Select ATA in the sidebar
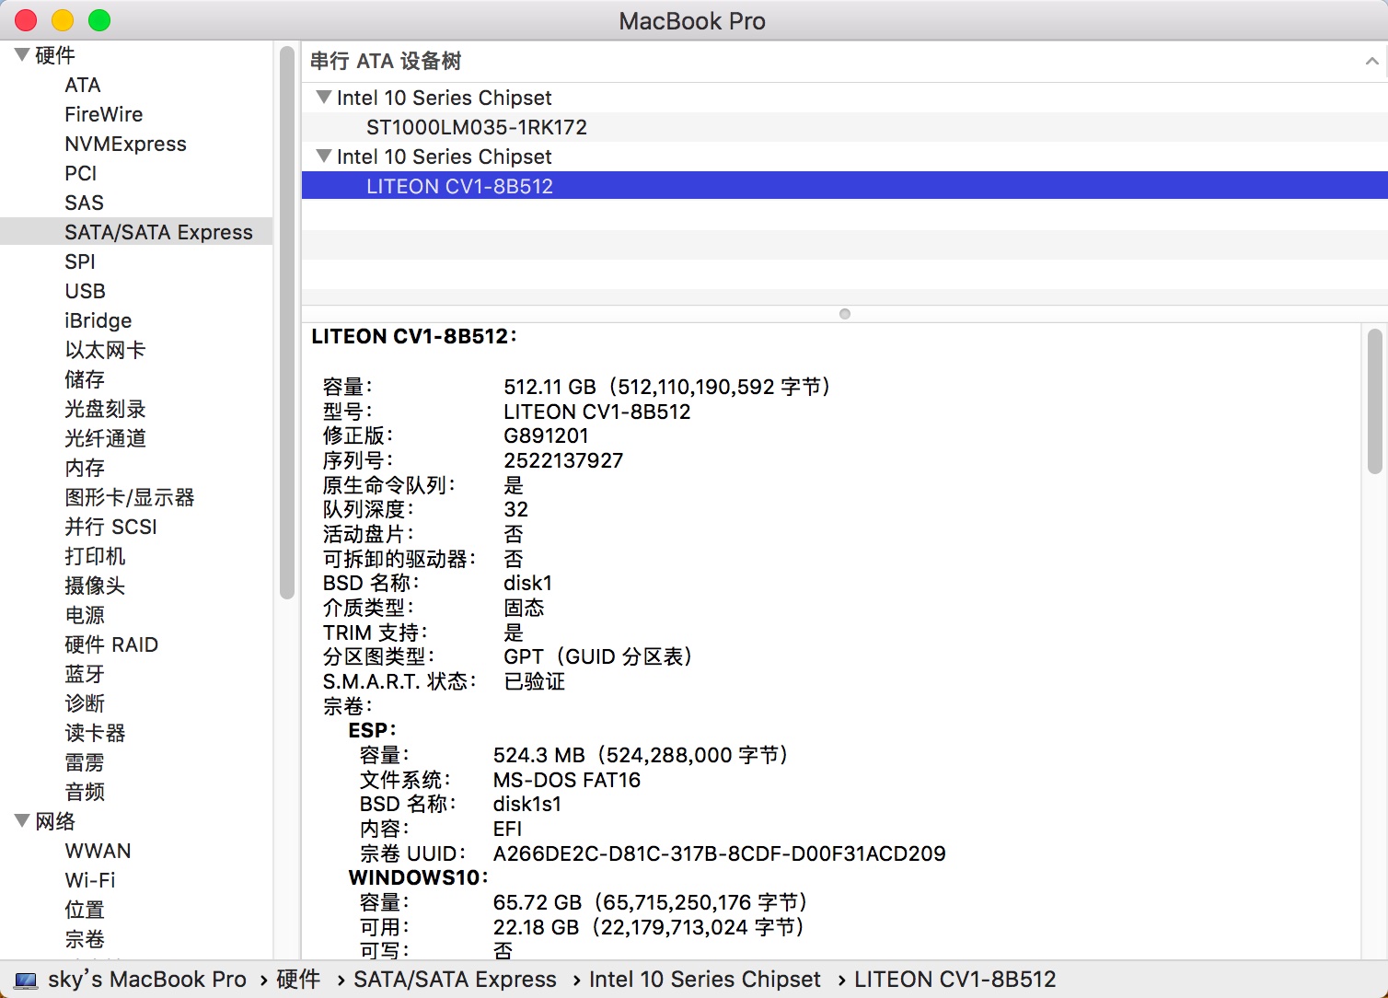This screenshot has height=998, width=1388. click(83, 85)
